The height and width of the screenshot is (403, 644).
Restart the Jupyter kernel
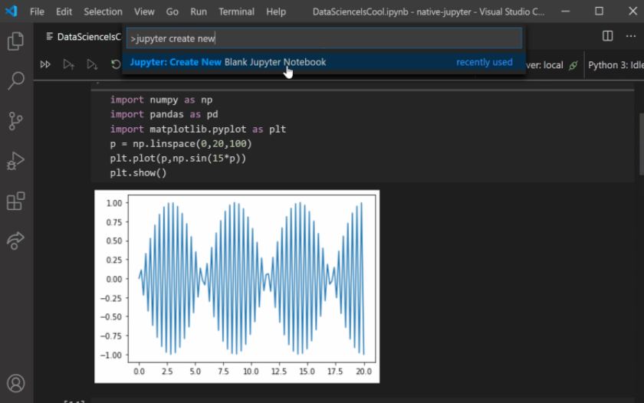(116, 64)
